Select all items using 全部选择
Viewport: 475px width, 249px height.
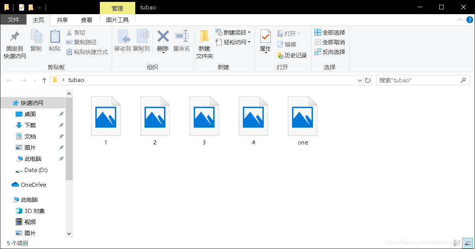pyautogui.click(x=330, y=32)
